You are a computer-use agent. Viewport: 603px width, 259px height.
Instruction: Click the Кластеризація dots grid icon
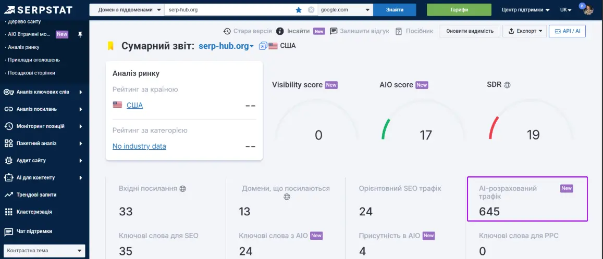pos(9,212)
